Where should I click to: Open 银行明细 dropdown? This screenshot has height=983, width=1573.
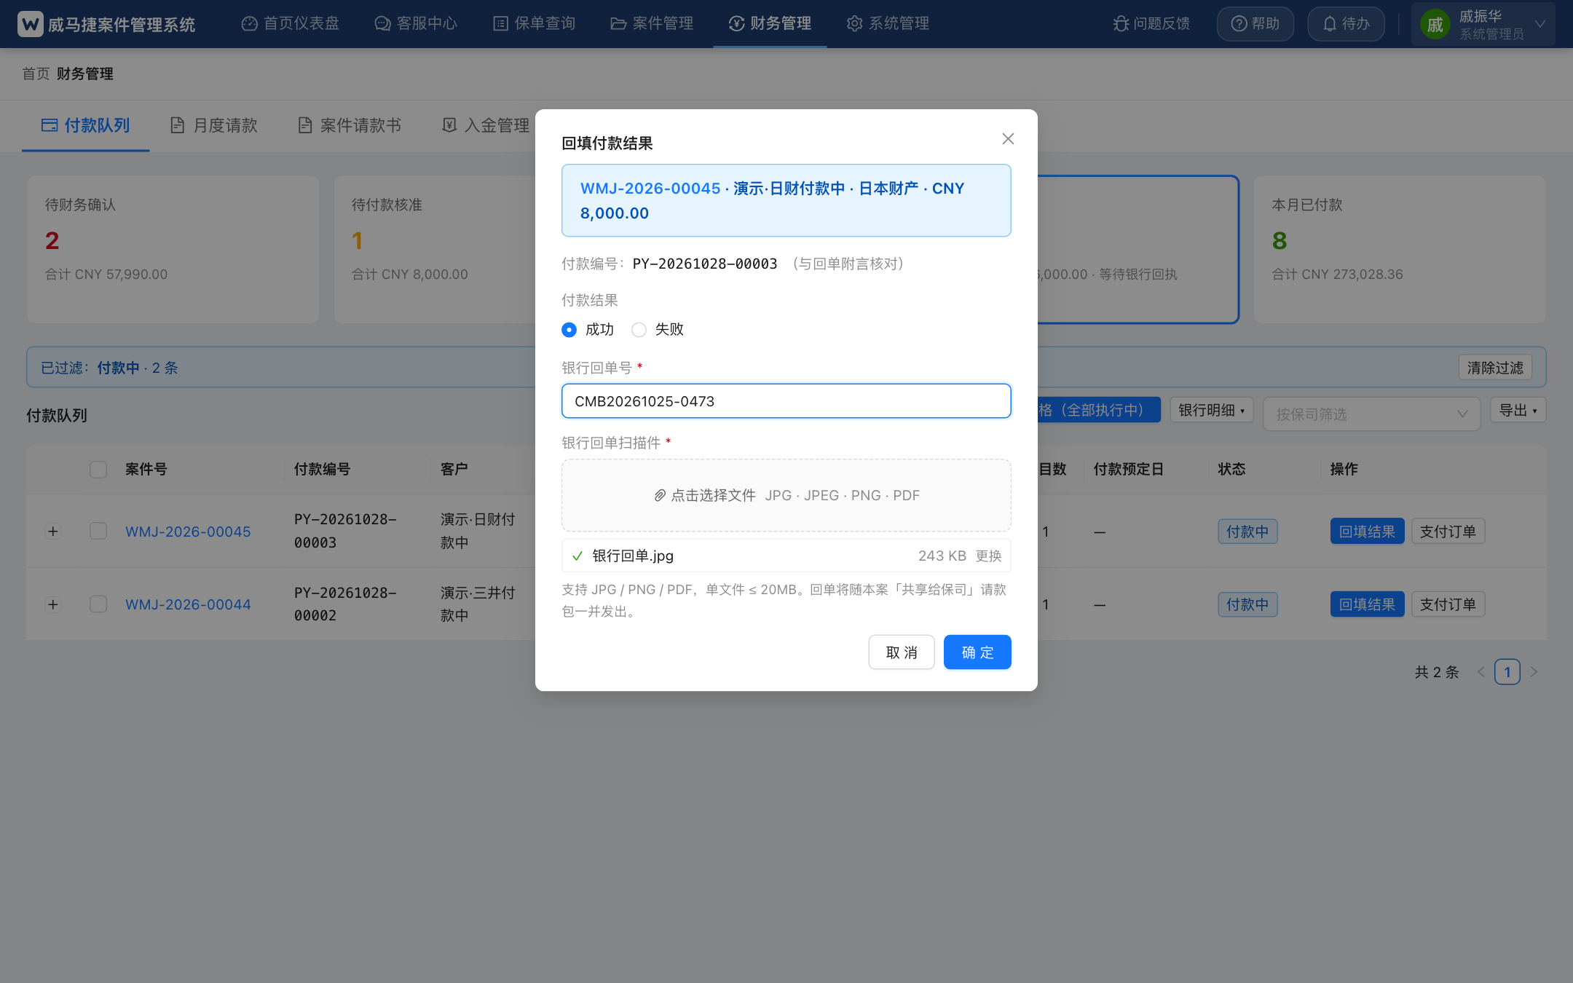[x=1212, y=410]
